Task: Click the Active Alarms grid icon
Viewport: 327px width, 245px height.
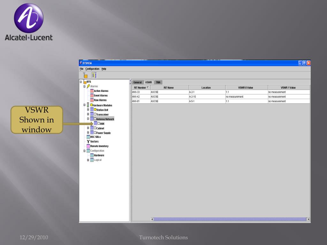Action: (92, 91)
